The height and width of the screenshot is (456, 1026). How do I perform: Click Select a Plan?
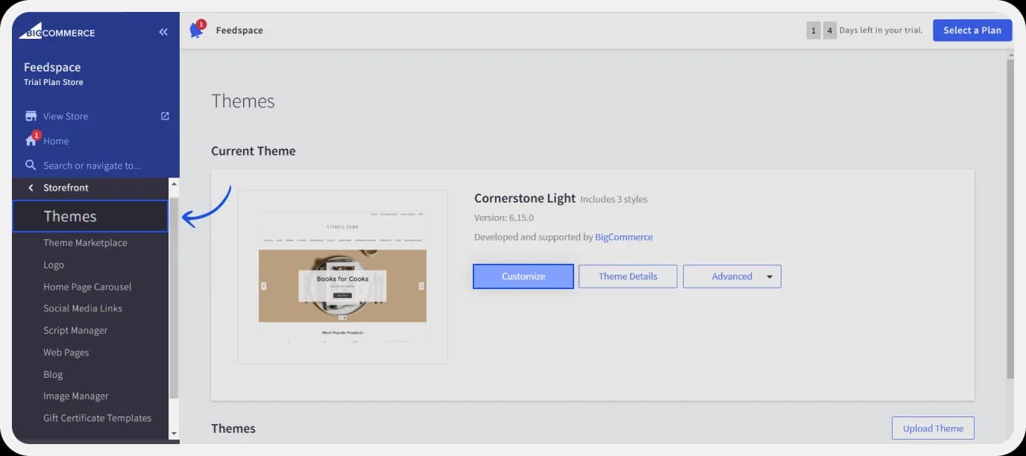[972, 30]
